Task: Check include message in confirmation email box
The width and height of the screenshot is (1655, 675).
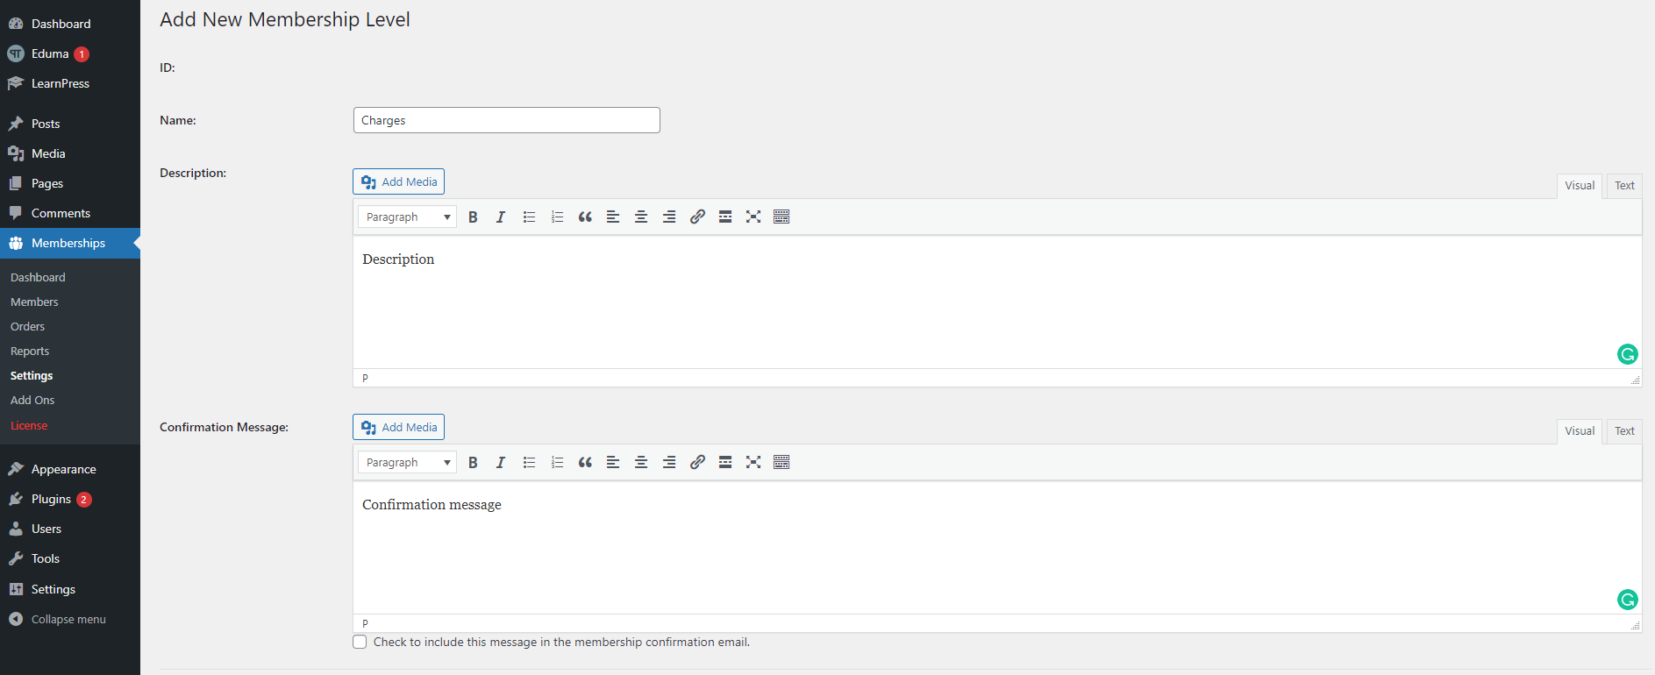Action: pyautogui.click(x=360, y=642)
